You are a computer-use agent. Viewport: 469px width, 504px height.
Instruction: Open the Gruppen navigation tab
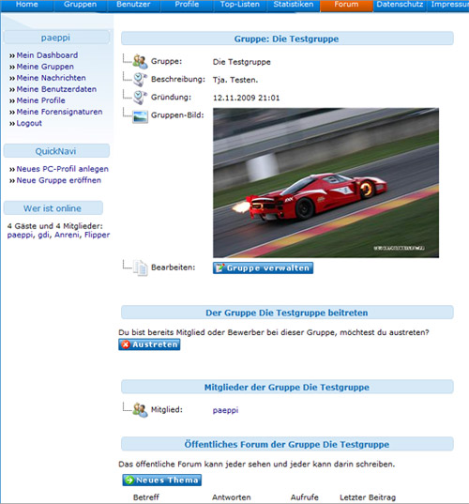coord(80,5)
